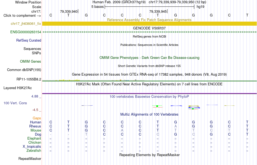Screen dimensions: 257x165
Task: Click the mismatched A base in the Mouse row
Action: tap(122, 130)
